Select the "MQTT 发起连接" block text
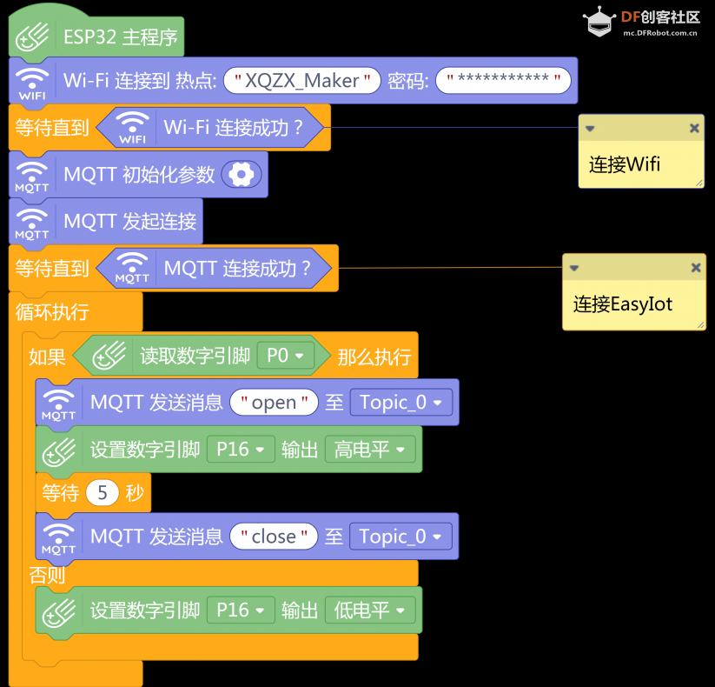The height and width of the screenshot is (687, 715). (130, 222)
